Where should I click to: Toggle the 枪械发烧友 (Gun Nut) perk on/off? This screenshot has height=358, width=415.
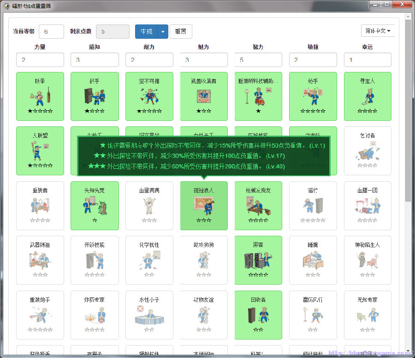pos(258,205)
